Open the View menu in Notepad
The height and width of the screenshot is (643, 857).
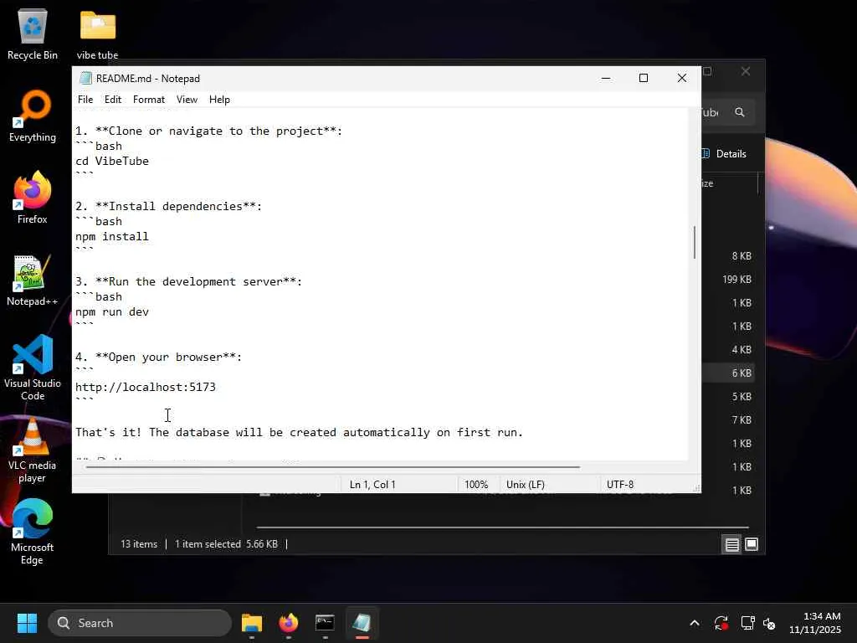tap(187, 100)
